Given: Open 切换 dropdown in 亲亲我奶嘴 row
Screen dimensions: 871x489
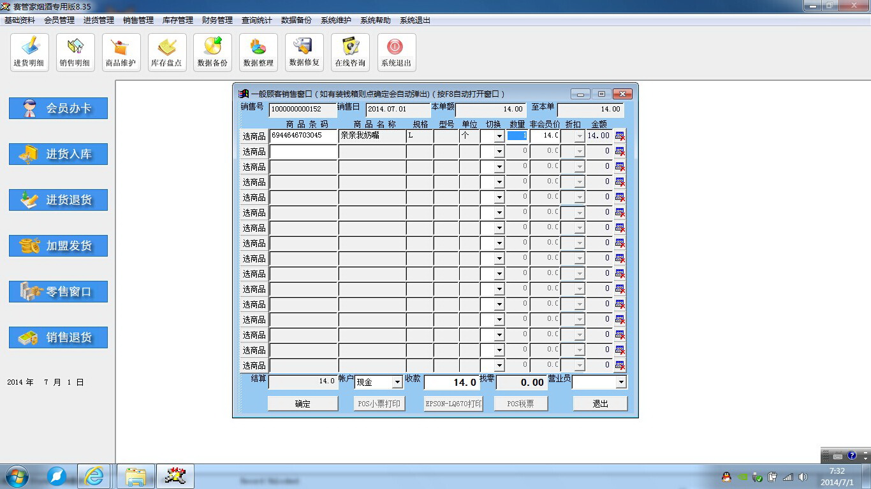Looking at the screenshot, I should click(499, 136).
